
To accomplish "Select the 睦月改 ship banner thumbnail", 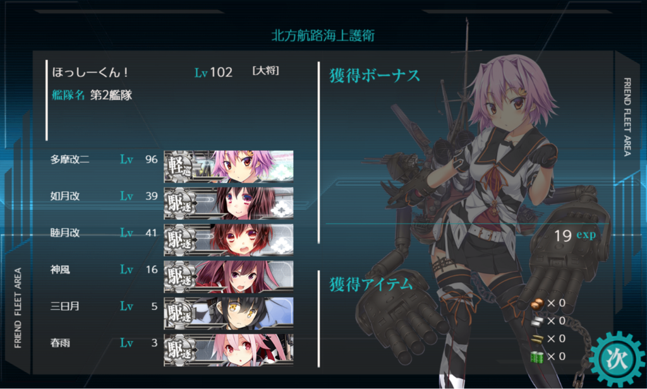I will (229, 240).
